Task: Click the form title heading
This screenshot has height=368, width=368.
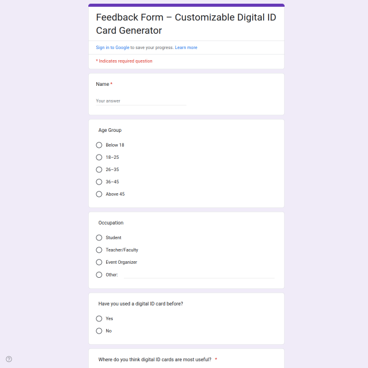Action: pyautogui.click(x=186, y=24)
